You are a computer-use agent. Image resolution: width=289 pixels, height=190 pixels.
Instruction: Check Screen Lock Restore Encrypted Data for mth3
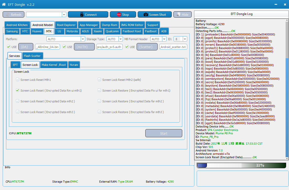(99, 112)
